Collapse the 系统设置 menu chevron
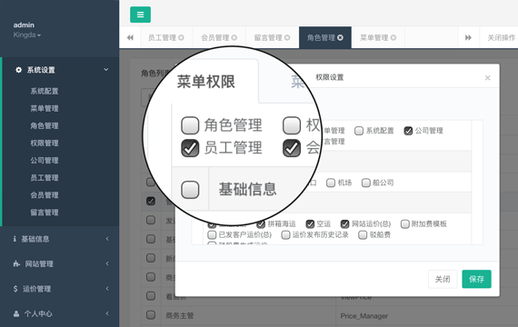The width and height of the screenshot is (518, 327). tap(106, 70)
